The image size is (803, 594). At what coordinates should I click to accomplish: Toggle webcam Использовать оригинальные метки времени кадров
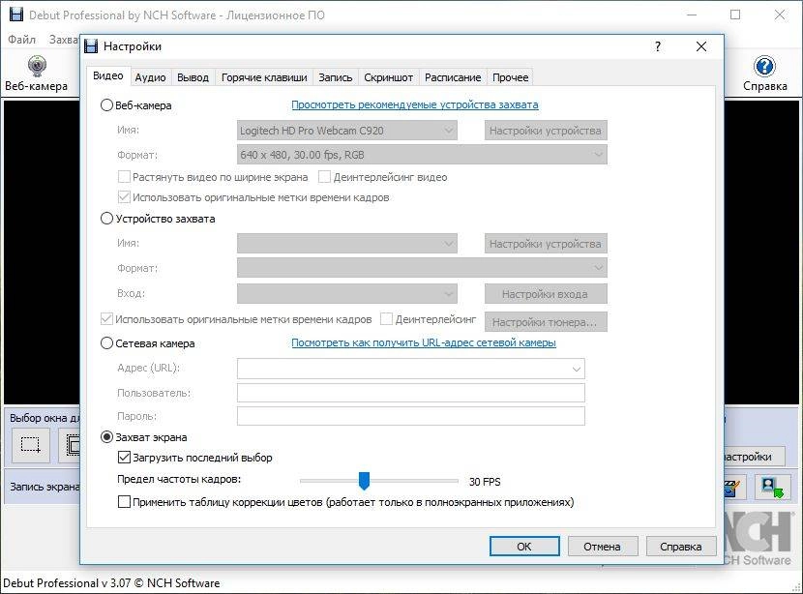click(124, 197)
